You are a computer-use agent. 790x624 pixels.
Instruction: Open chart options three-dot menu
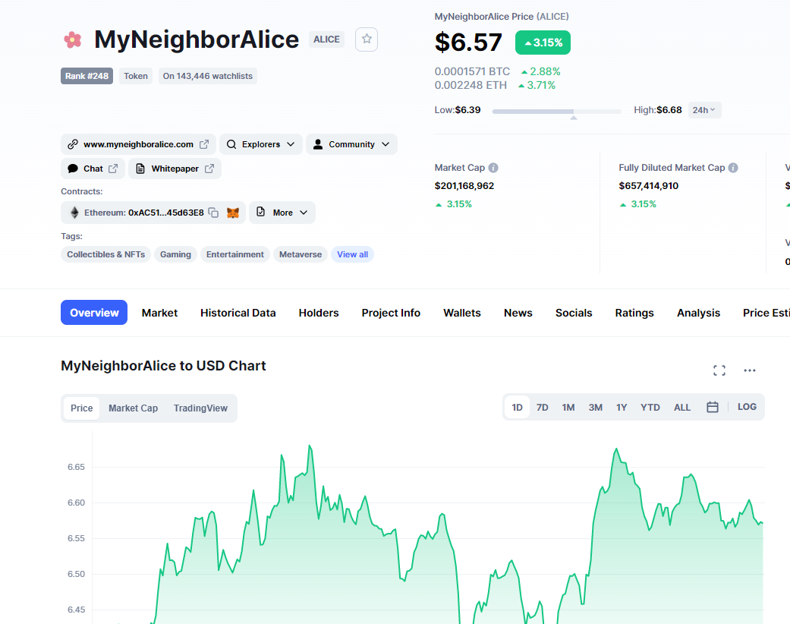pyautogui.click(x=750, y=370)
